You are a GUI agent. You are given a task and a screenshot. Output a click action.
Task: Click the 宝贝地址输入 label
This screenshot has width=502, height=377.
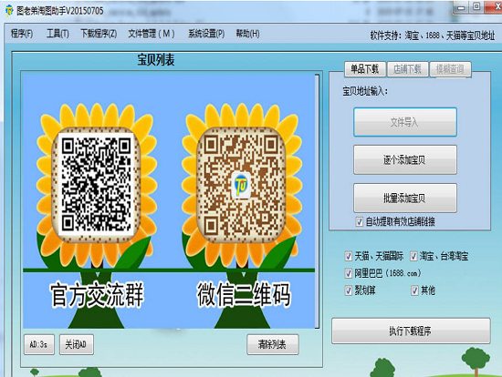(x=365, y=91)
